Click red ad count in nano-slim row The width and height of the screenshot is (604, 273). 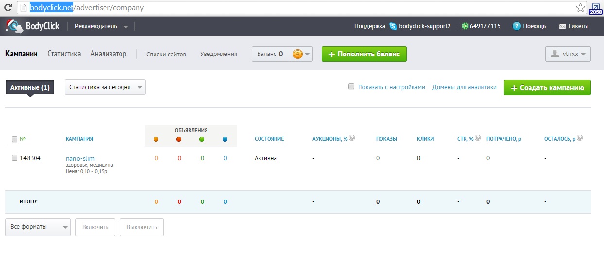(179, 158)
